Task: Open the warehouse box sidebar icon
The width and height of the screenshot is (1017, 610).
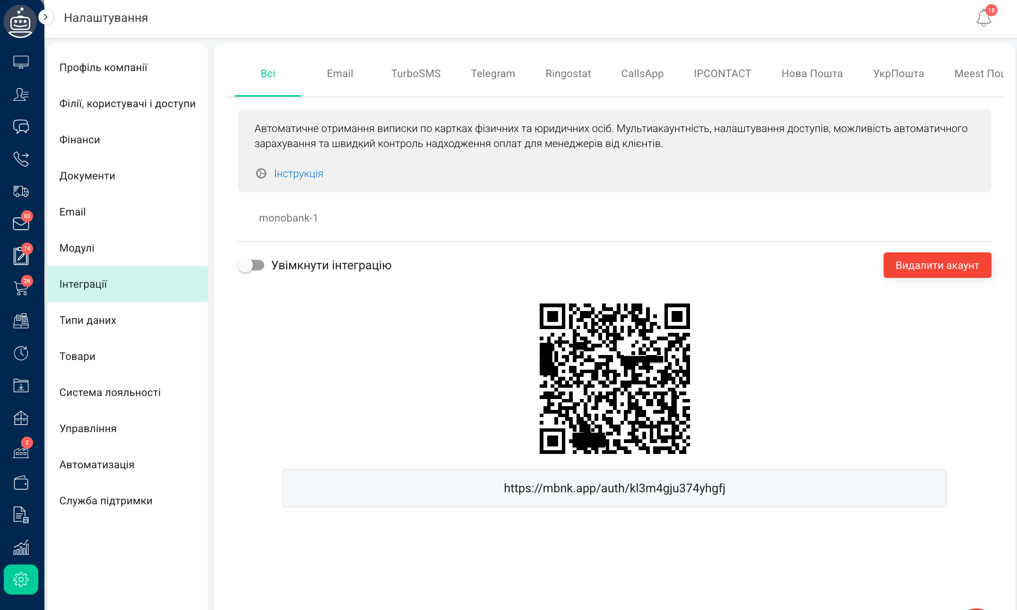Action: (21, 418)
